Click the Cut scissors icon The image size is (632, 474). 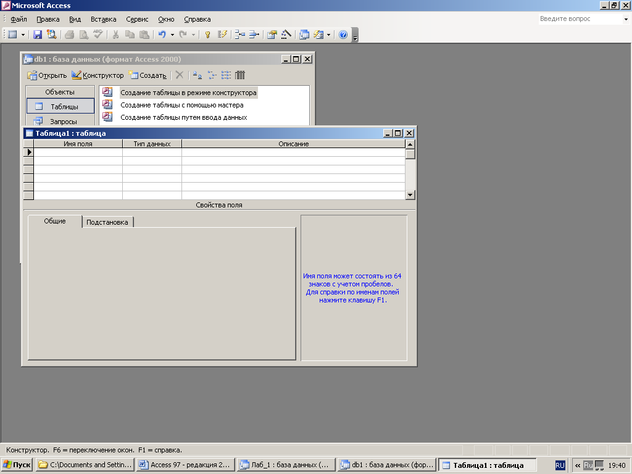[x=115, y=35]
